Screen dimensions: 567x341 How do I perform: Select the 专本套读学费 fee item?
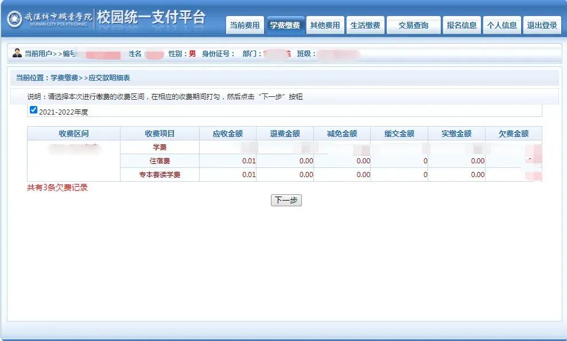pyautogui.click(x=160, y=175)
